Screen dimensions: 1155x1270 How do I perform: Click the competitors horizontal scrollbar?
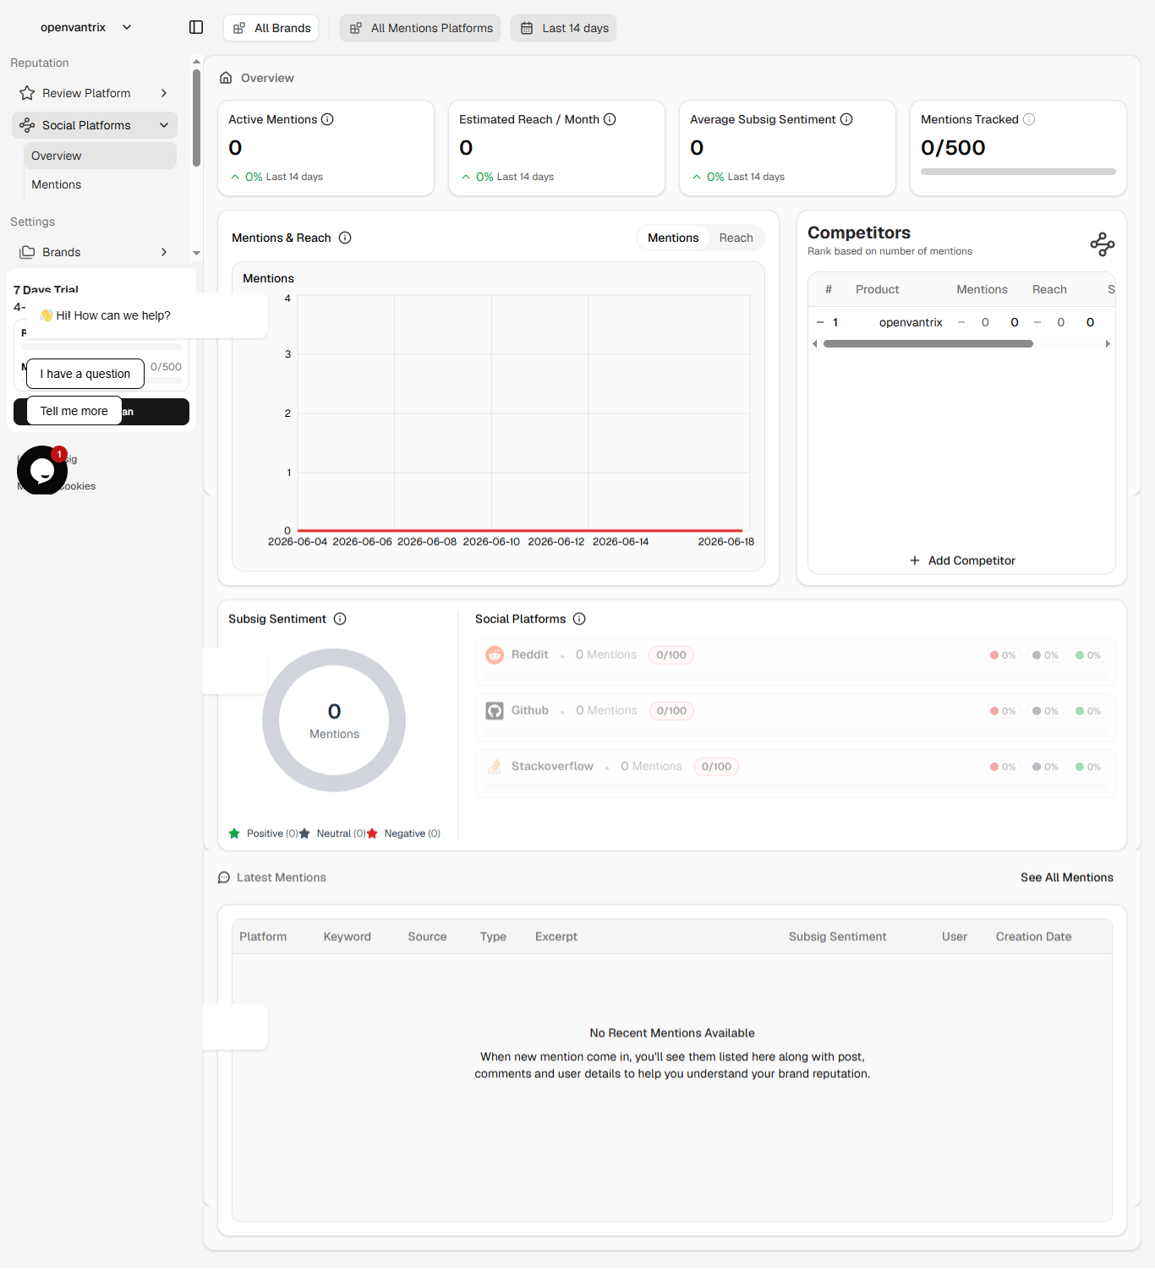click(928, 344)
